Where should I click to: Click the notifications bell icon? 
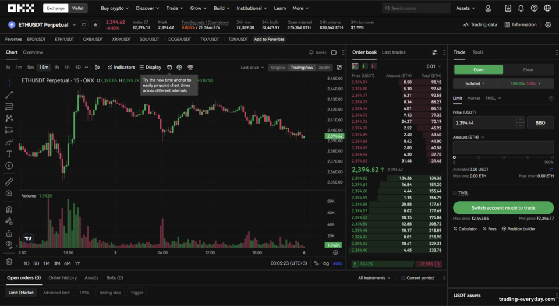click(521, 8)
